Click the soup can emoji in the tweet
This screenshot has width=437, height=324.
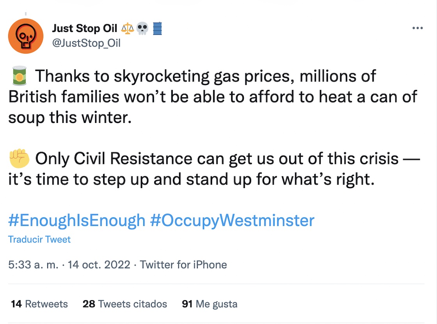click(x=19, y=76)
